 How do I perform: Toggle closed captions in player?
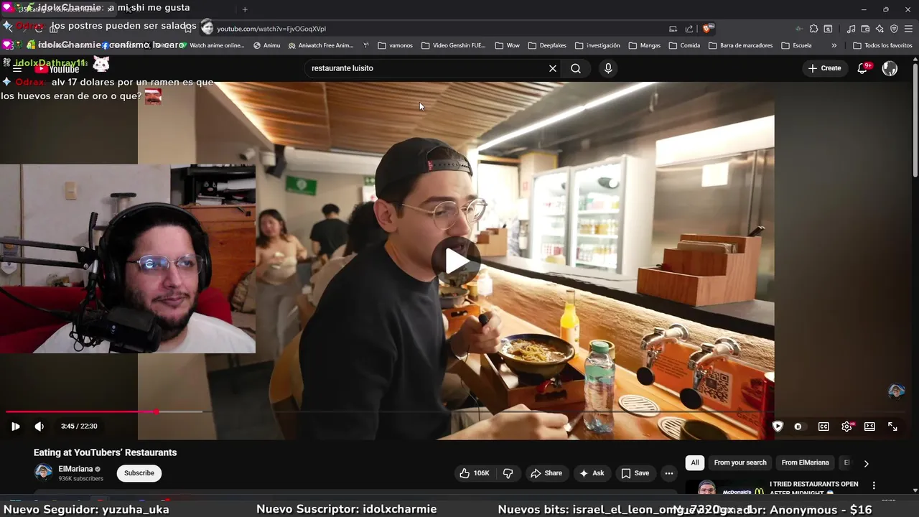(x=824, y=427)
